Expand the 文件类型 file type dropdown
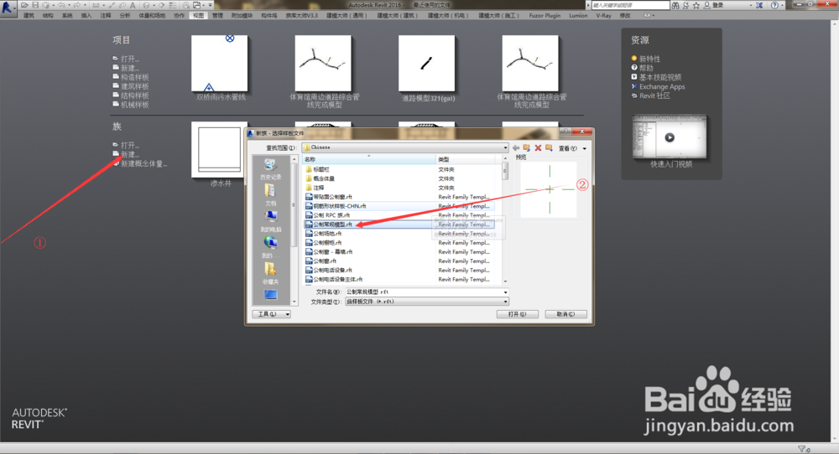This screenshot has width=839, height=454. point(505,302)
